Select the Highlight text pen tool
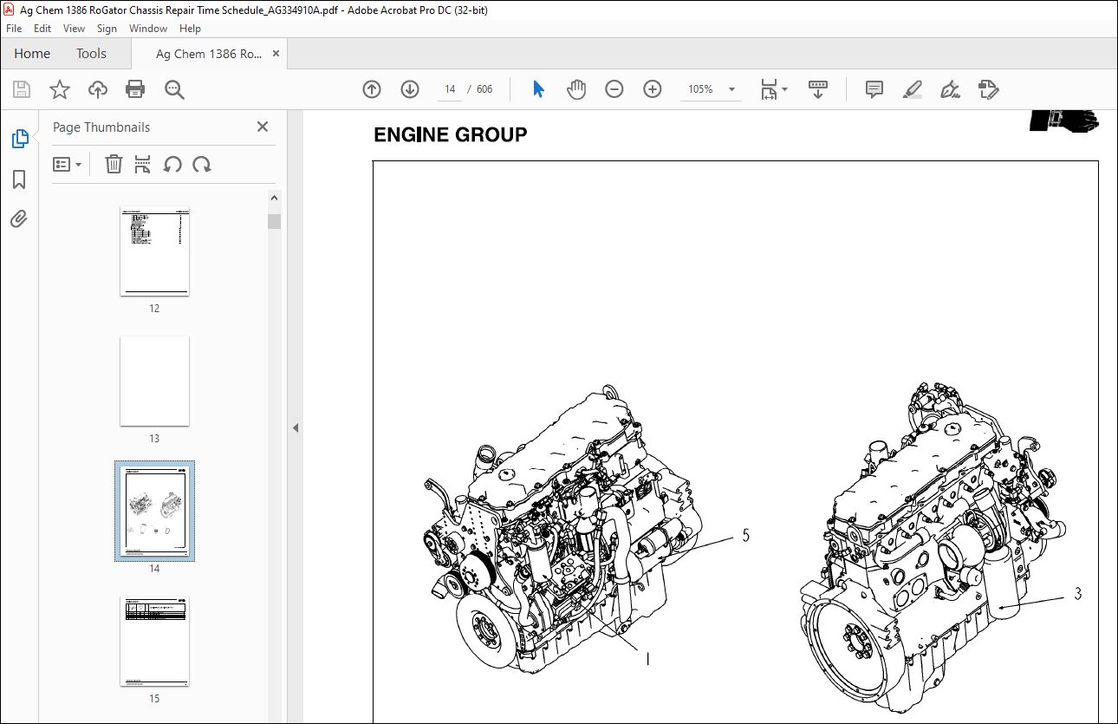Image resolution: width=1118 pixels, height=724 pixels. 912,89
